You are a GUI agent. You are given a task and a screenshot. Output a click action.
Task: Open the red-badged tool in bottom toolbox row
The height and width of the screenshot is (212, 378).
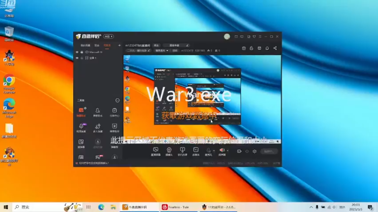[99, 157]
